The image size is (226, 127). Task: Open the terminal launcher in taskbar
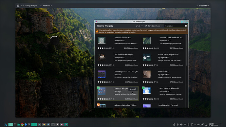point(29,125)
